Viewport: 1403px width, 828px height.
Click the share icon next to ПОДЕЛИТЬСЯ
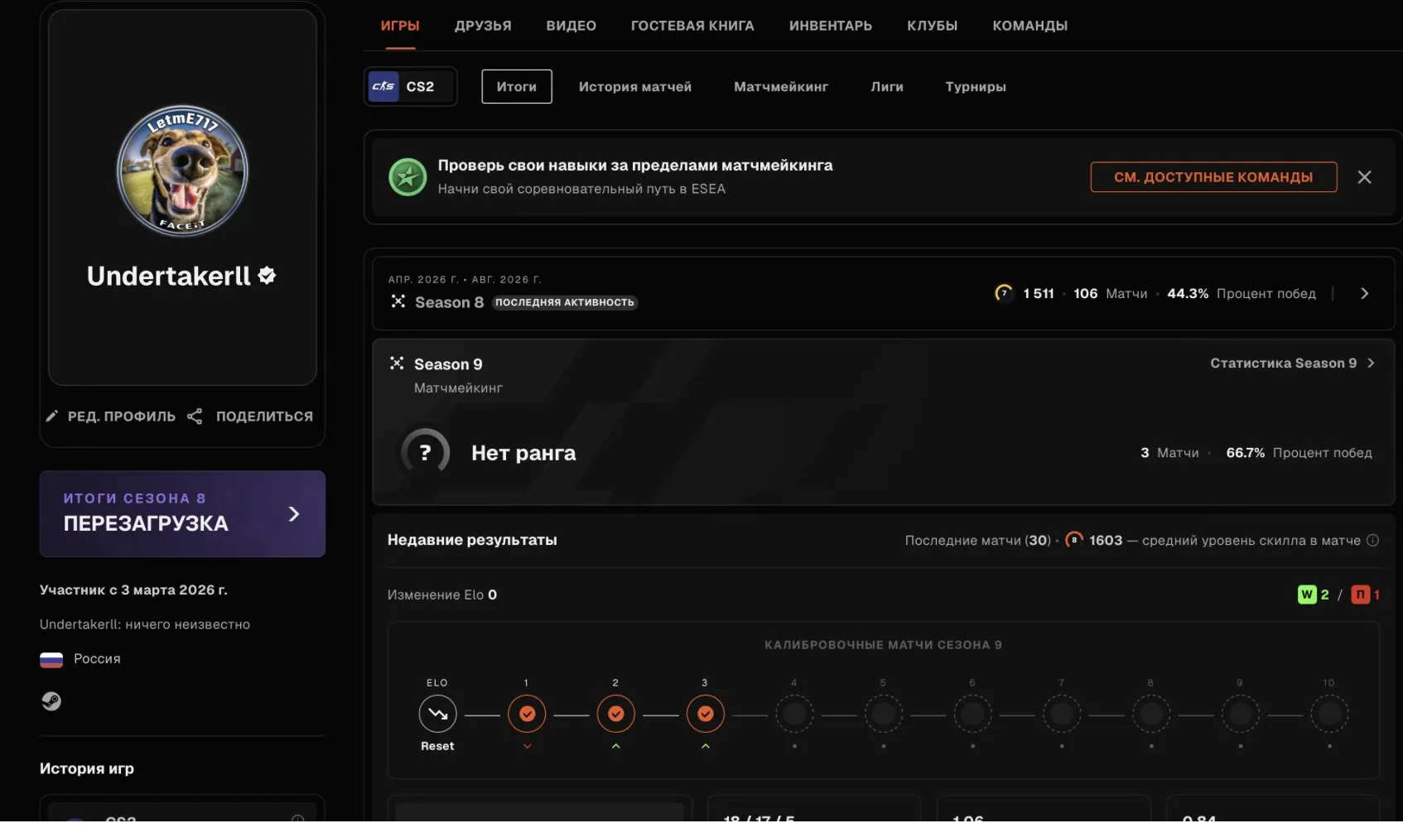195,416
